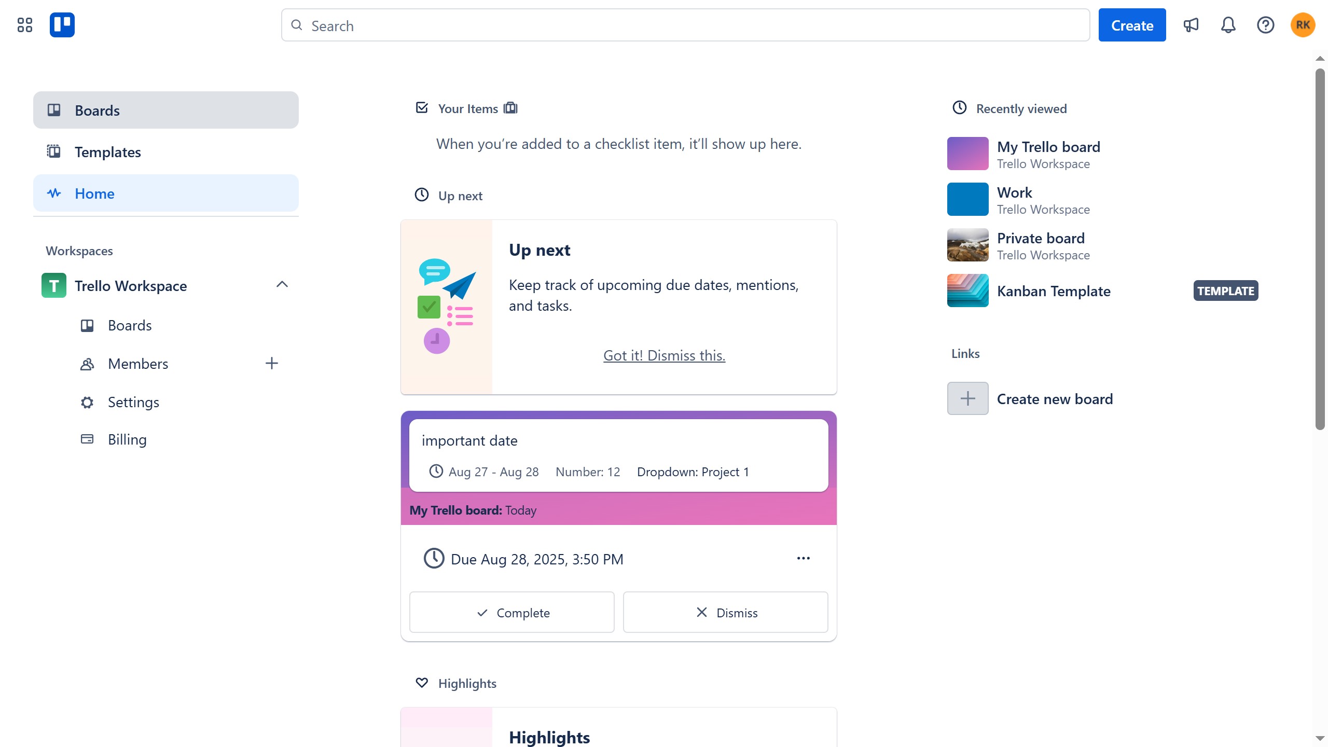
Task: Click the search magnifier icon
Action: coord(296,25)
